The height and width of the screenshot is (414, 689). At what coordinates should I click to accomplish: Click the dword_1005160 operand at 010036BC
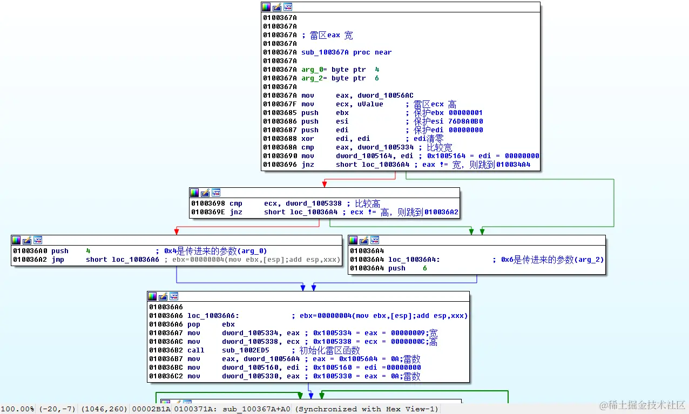pyautogui.click(x=250, y=368)
